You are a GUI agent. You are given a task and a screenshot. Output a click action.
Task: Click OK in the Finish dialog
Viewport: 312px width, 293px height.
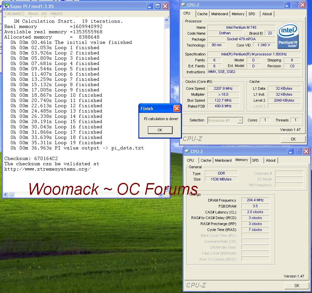160,130
